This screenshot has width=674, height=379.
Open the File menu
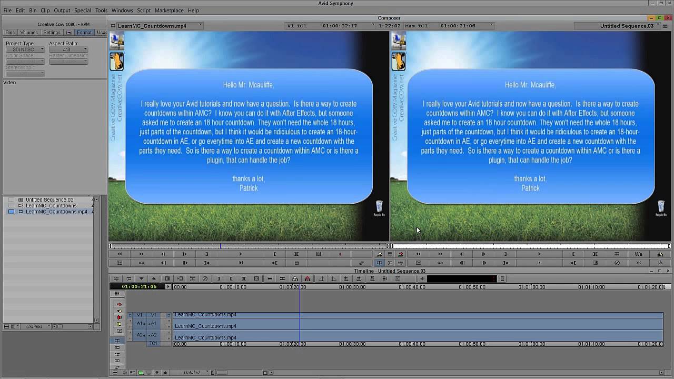tap(7, 11)
